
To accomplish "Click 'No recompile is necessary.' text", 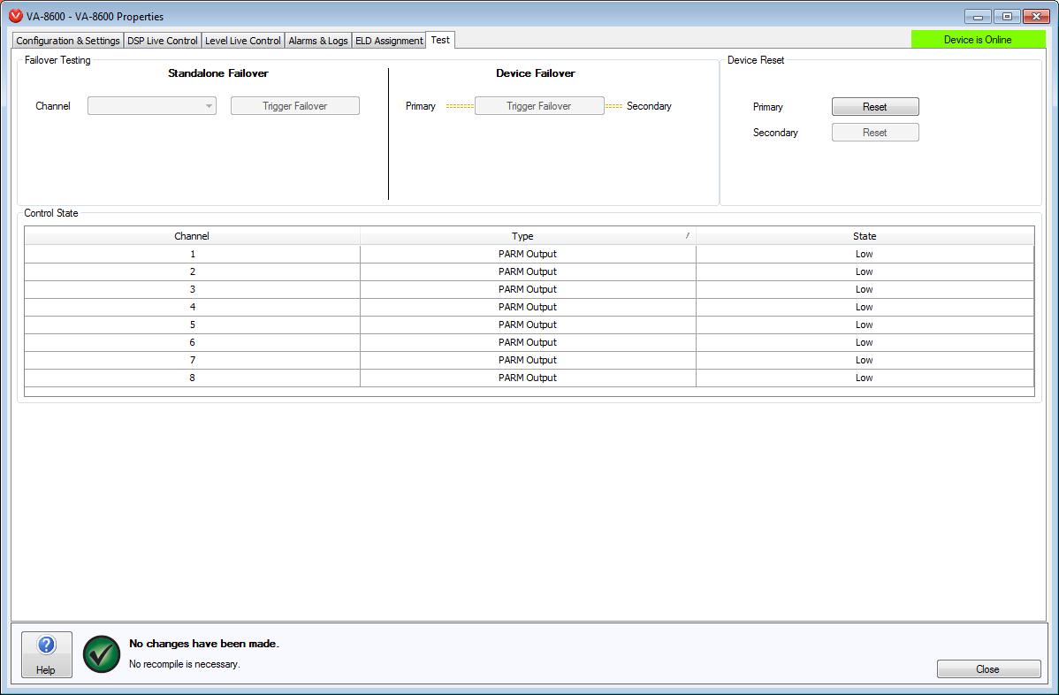I will 185,664.
